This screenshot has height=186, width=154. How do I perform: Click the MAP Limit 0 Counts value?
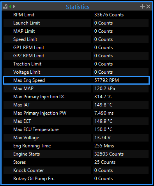[103, 31]
